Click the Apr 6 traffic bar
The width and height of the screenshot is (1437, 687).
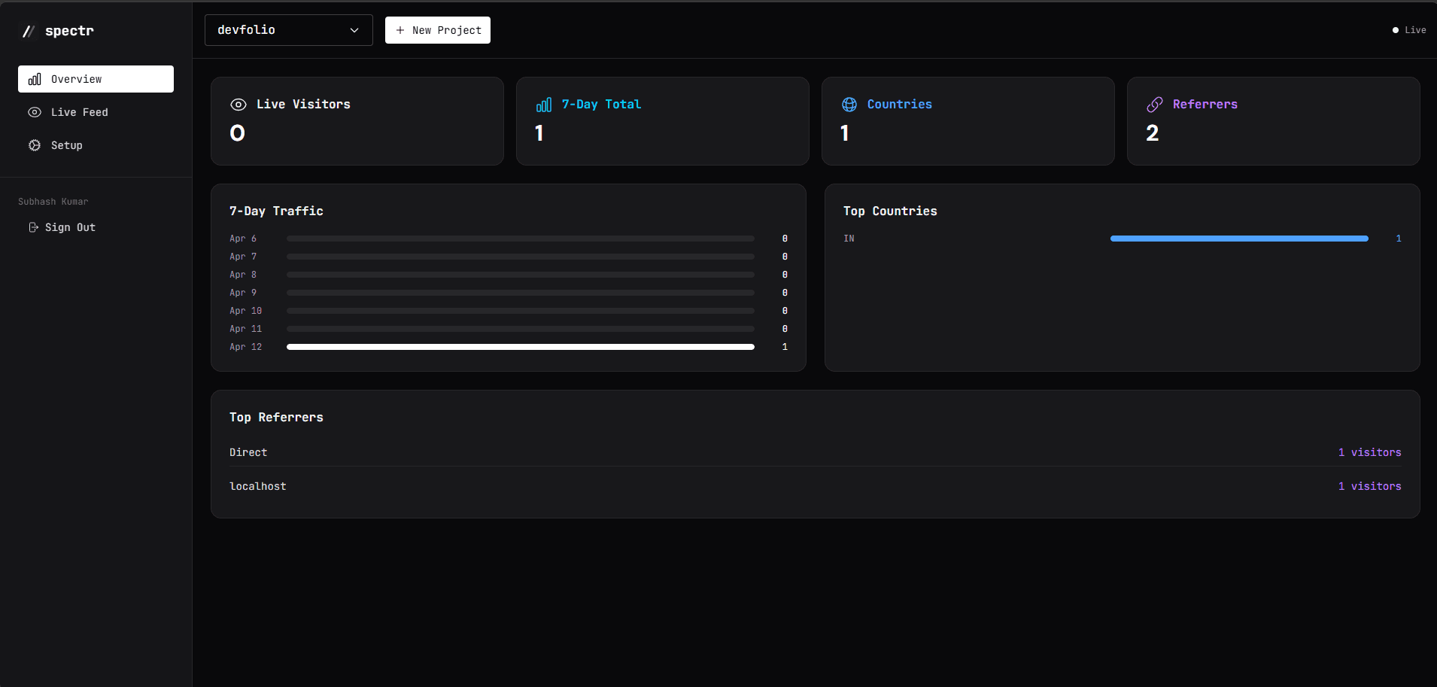pyautogui.click(x=521, y=239)
